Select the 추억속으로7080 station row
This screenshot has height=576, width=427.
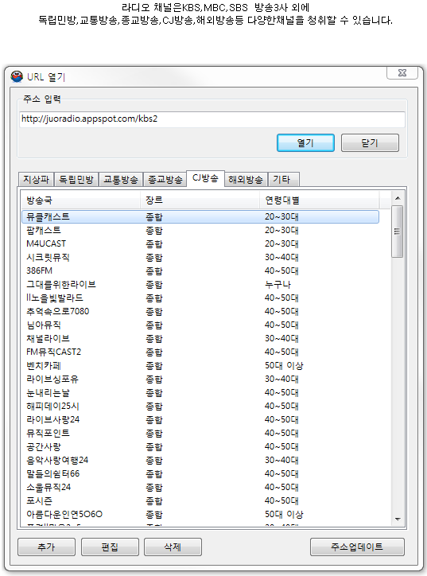click(x=200, y=312)
